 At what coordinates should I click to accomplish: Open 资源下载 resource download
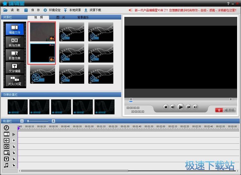pyautogui.click(x=93, y=10)
